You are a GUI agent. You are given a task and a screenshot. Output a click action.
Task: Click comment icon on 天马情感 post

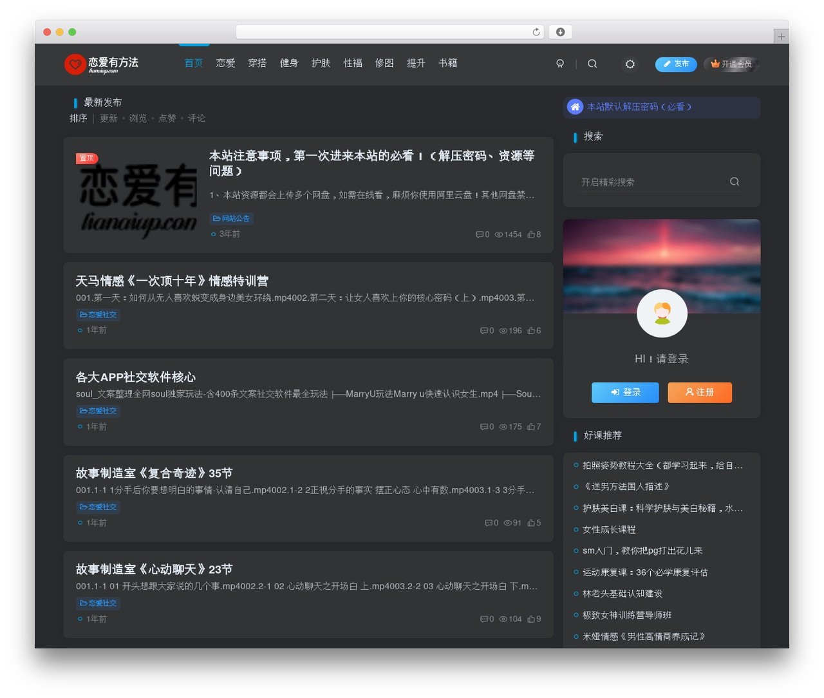pyautogui.click(x=484, y=330)
